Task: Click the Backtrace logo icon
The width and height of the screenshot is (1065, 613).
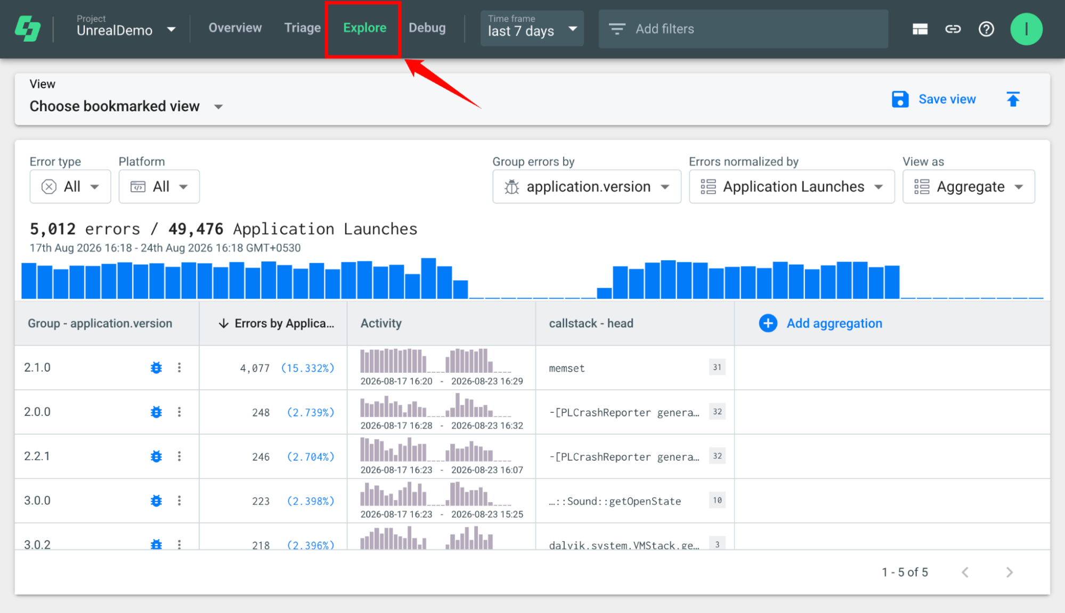Action: click(x=28, y=29)
